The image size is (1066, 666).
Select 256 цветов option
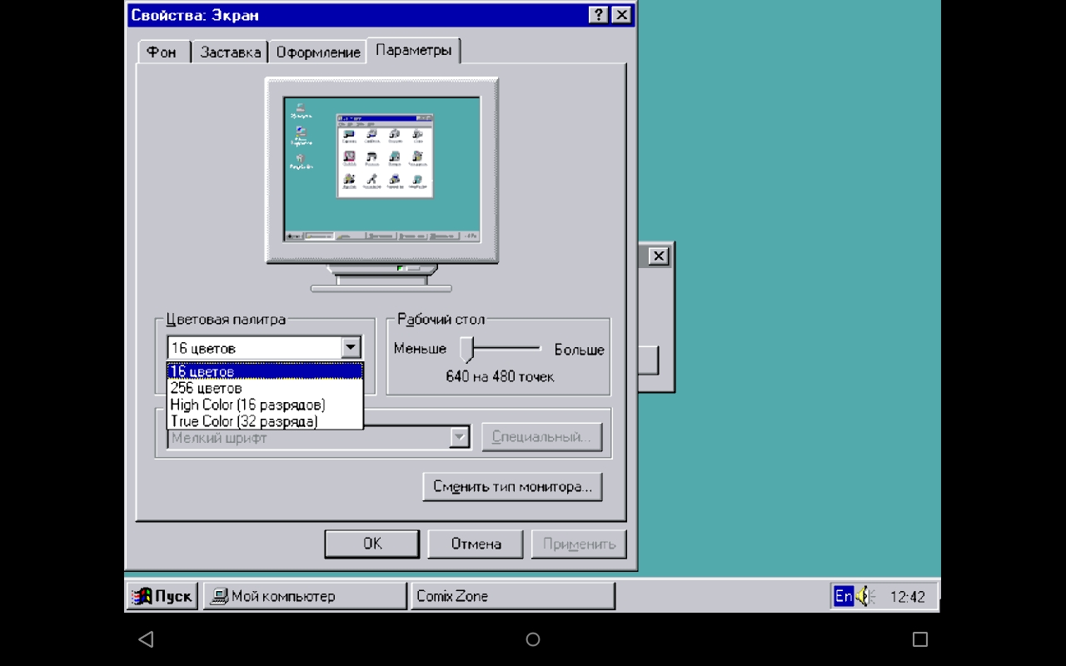[x=265, y=388]
